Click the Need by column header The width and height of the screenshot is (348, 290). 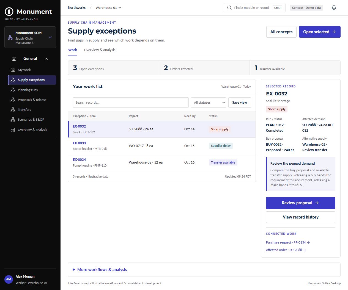click(190, 116)
